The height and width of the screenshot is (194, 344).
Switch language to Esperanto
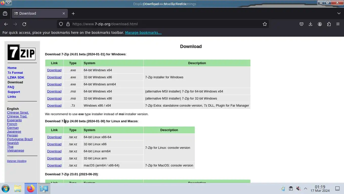[14, 120]
